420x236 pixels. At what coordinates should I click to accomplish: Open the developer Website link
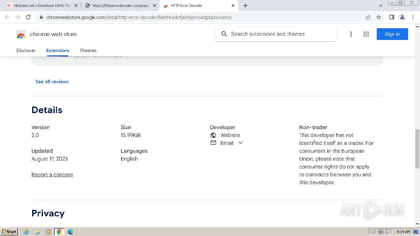(x=230, y=135)
